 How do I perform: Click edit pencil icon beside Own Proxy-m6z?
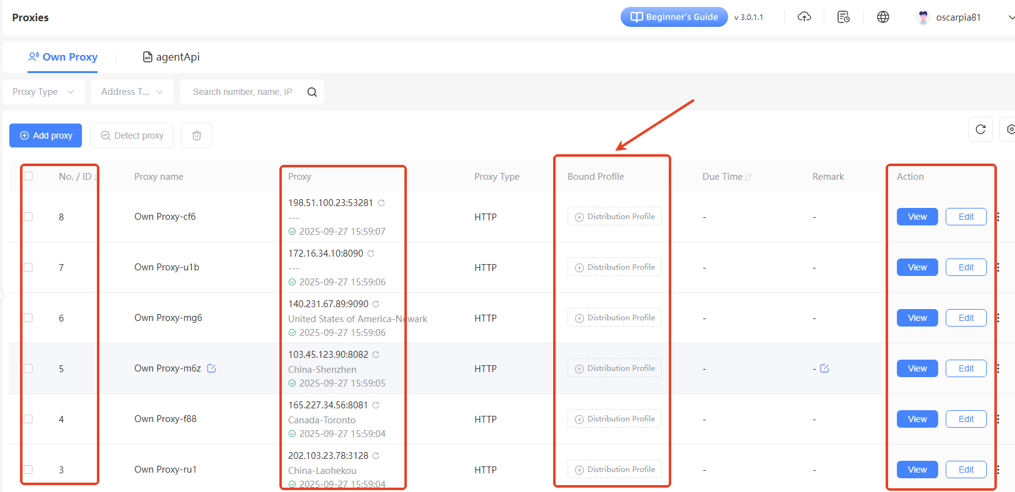pyautogui.click(x=211, y=368)
